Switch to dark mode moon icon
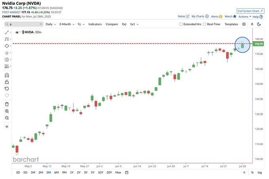Screen dimensions: 269x179 [x=259, y=24]
